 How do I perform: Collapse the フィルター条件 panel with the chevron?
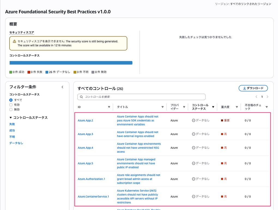click(x=62, y=87)
